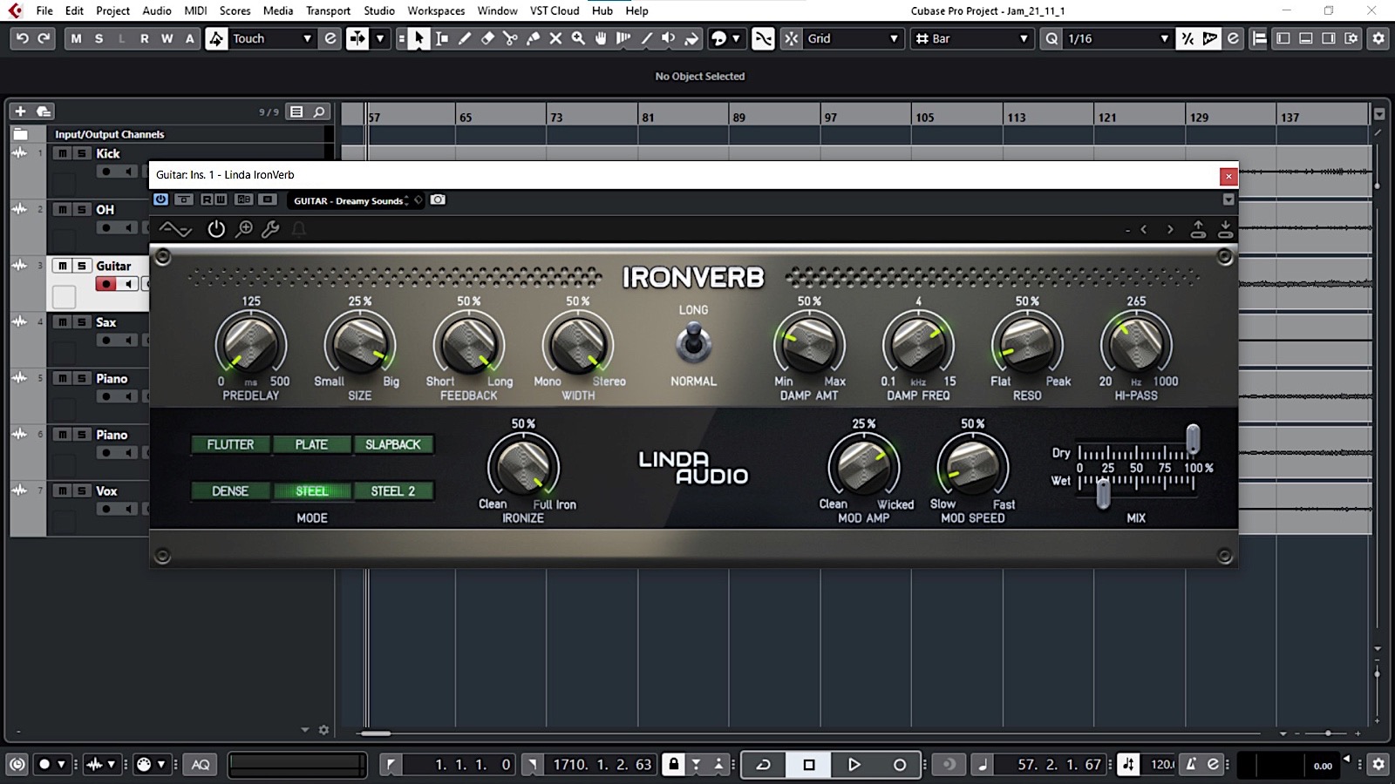This screenshot has width=1395, height=784.
Task: Select the Erase tool
Action: pyautogui.click(x=487, y=38)
